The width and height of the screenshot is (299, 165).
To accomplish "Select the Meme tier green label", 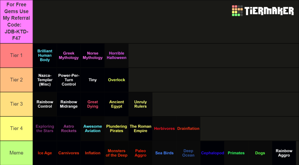I will pos(16,153).
